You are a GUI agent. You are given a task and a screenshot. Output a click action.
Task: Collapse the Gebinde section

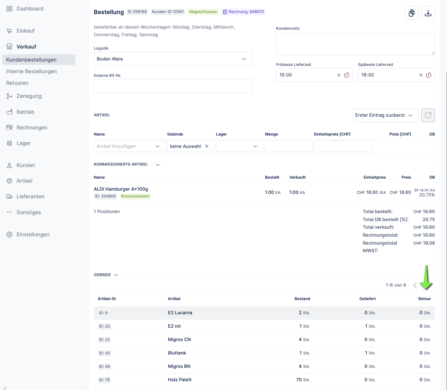116,275
